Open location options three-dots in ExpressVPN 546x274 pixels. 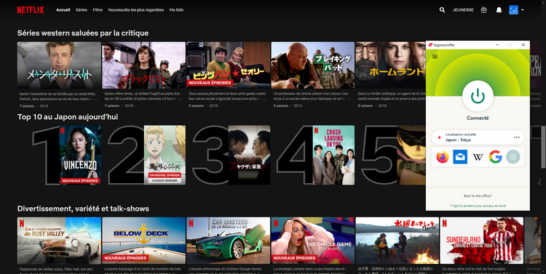tap(517, 137)
